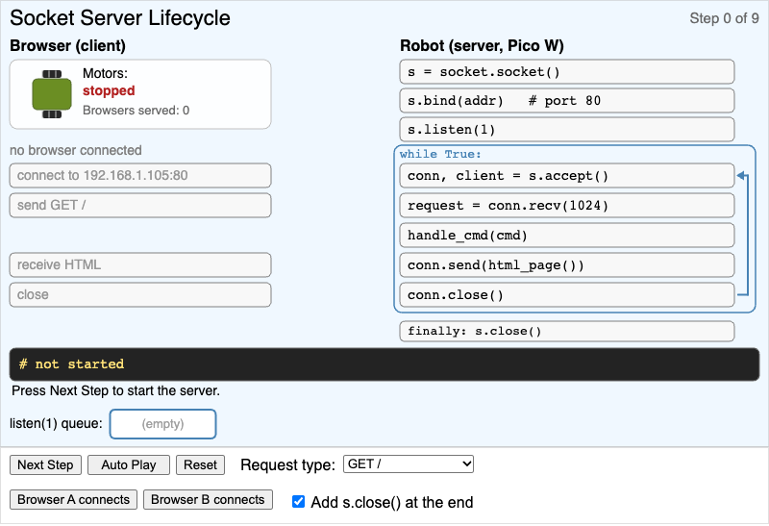
Task: Select the handle_cmd(cmd) code line
Action: click(x=567, y=236)
